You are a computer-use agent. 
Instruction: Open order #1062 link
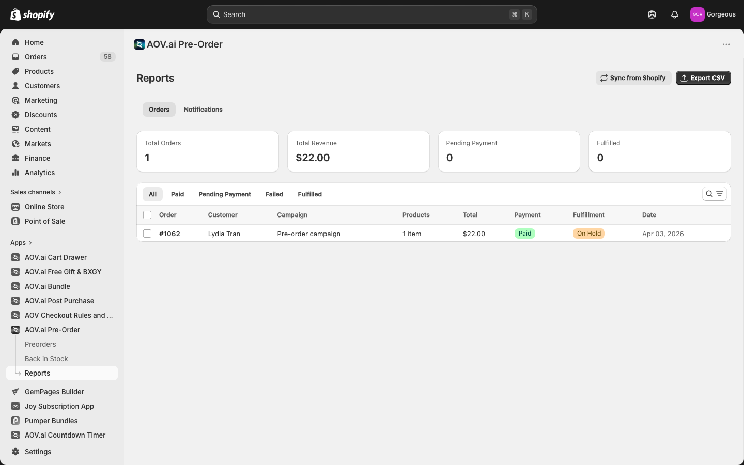tap(169, 234)
